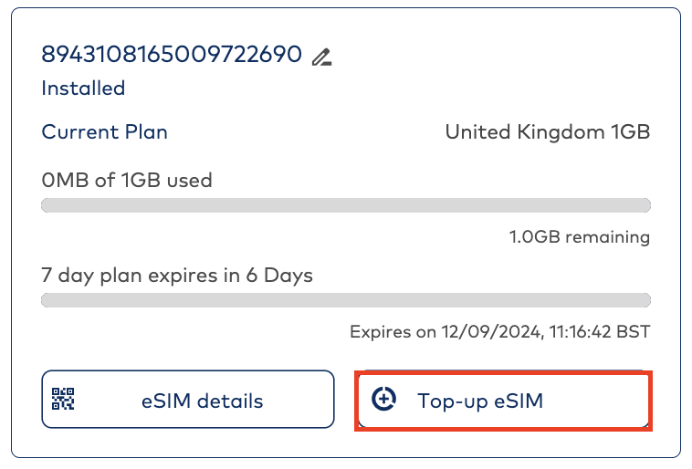The height and width of the screenshot is (469, 692).
Task: Click the plan expiry progress bar
Action: pos(346,300)
